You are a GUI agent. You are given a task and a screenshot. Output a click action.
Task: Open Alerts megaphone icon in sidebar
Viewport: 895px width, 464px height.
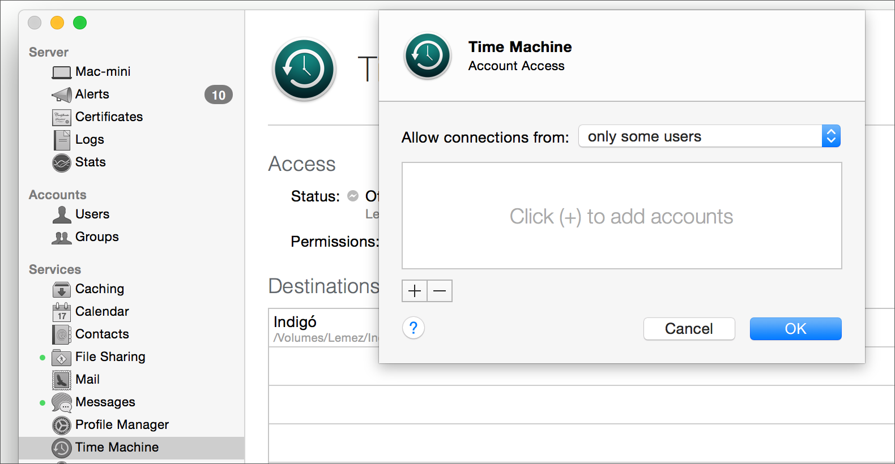61,94
